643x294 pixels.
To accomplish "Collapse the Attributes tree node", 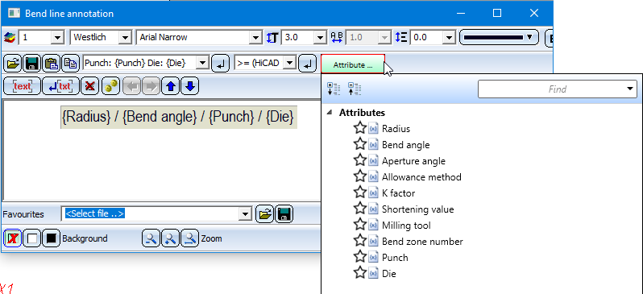I will 330,112.
